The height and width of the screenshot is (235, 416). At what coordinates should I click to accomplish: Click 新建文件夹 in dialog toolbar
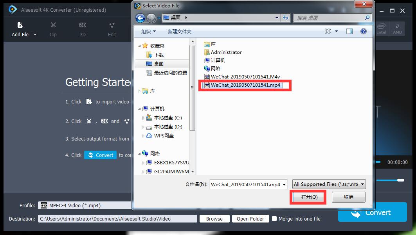tap(179, 32)
